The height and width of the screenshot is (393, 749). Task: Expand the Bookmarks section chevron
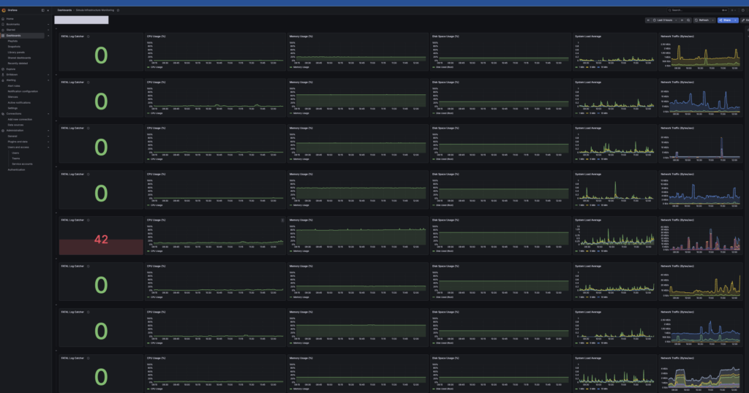48,24
